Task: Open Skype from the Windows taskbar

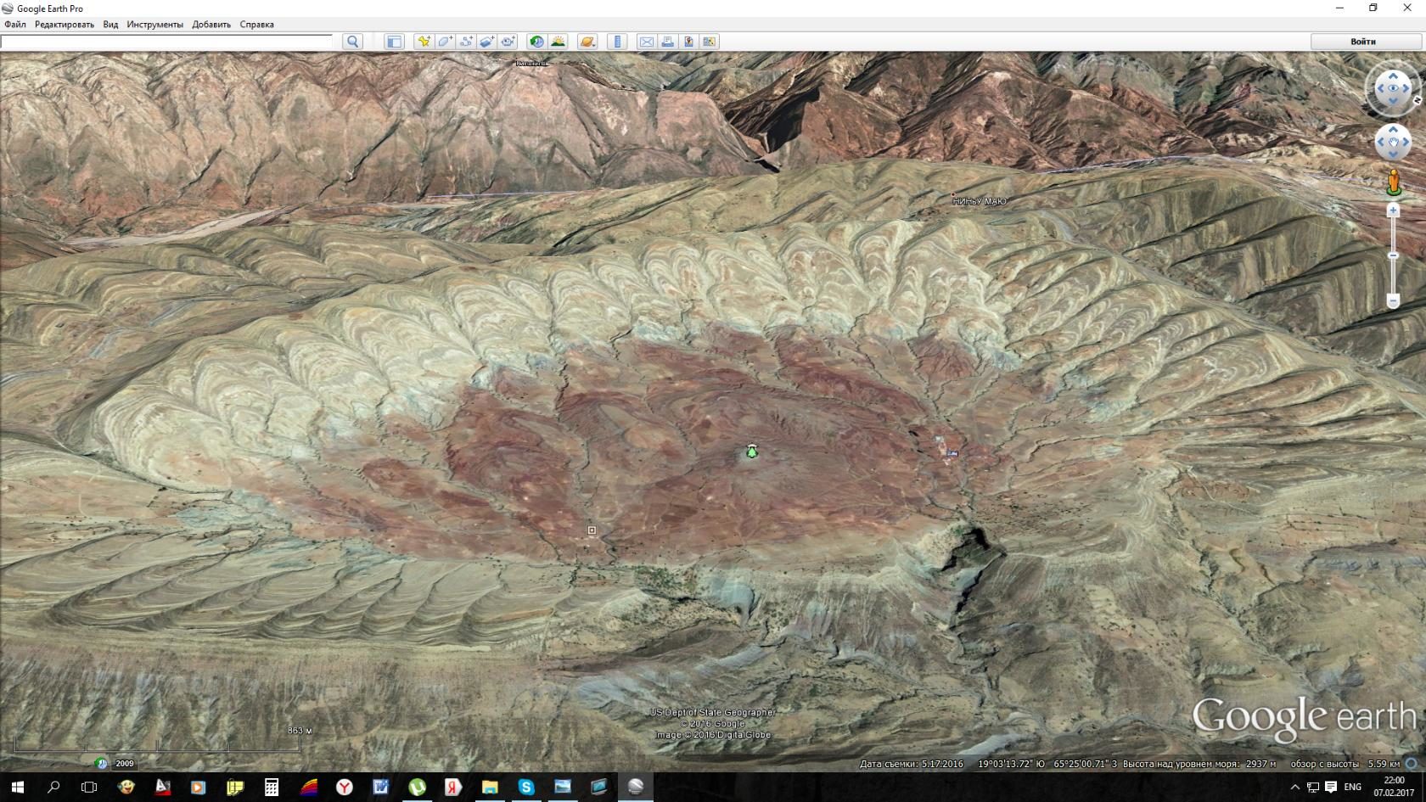Action: click(526, 787)
